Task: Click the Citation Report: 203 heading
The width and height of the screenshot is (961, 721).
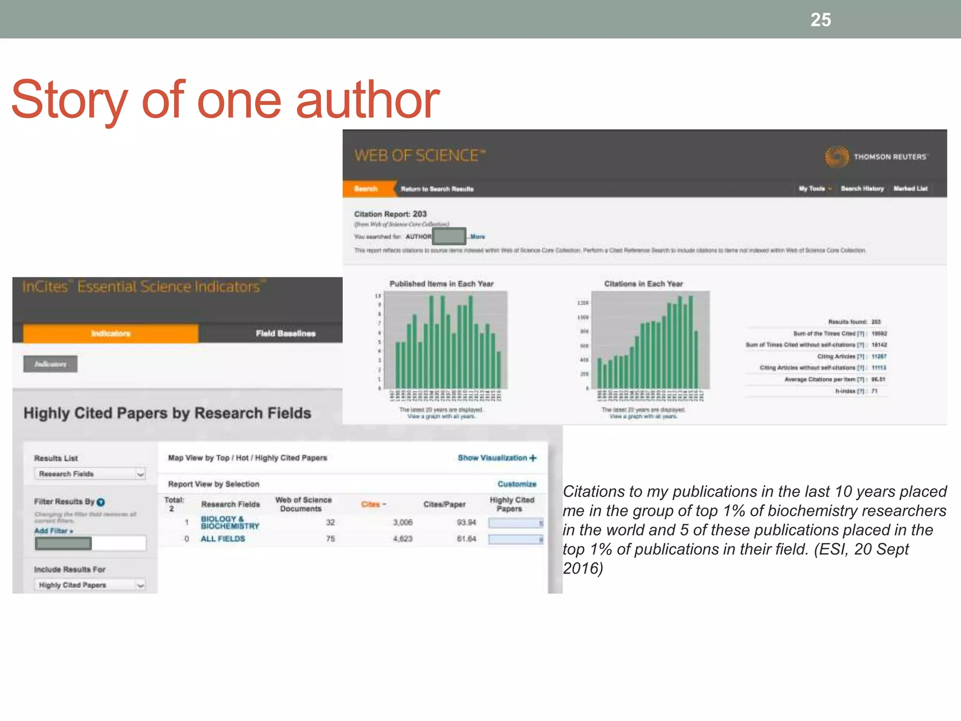Action: 390,214
